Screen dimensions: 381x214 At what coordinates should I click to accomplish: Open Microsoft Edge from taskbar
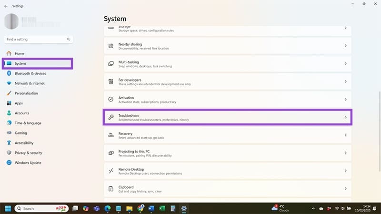pyautogui.click(x=108, y=208)
